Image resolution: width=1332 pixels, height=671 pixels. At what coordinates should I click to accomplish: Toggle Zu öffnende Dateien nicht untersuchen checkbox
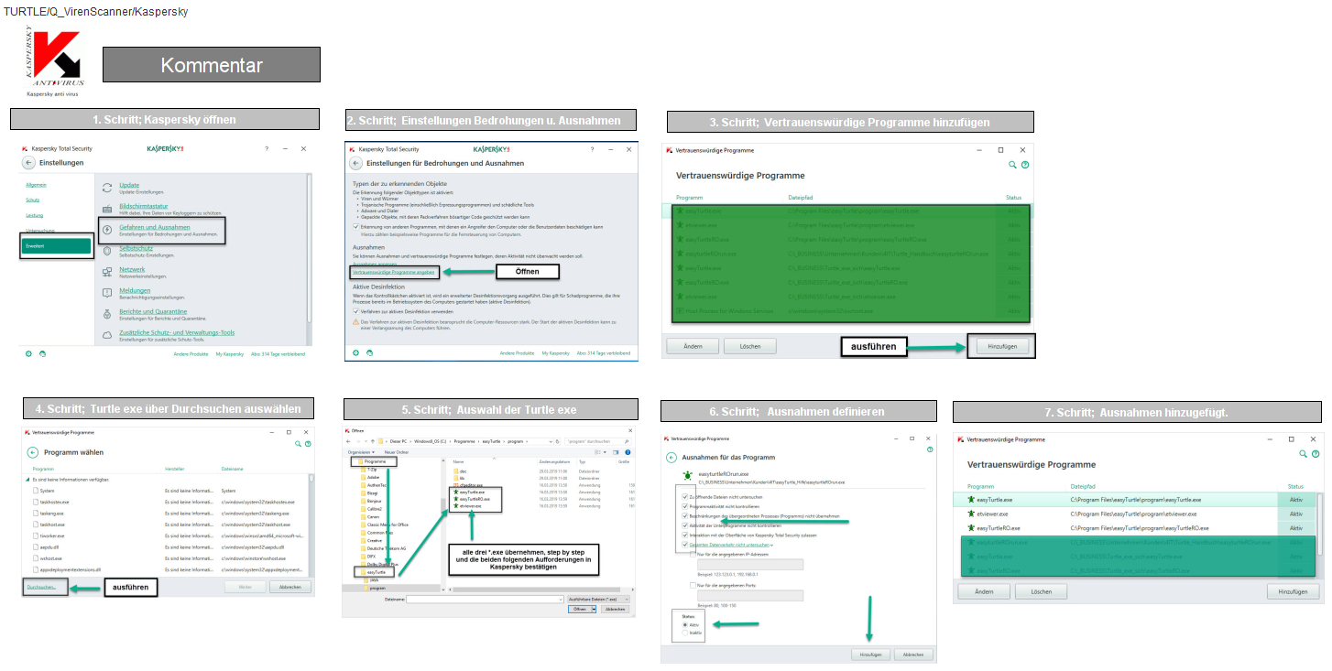pos(684,497)
